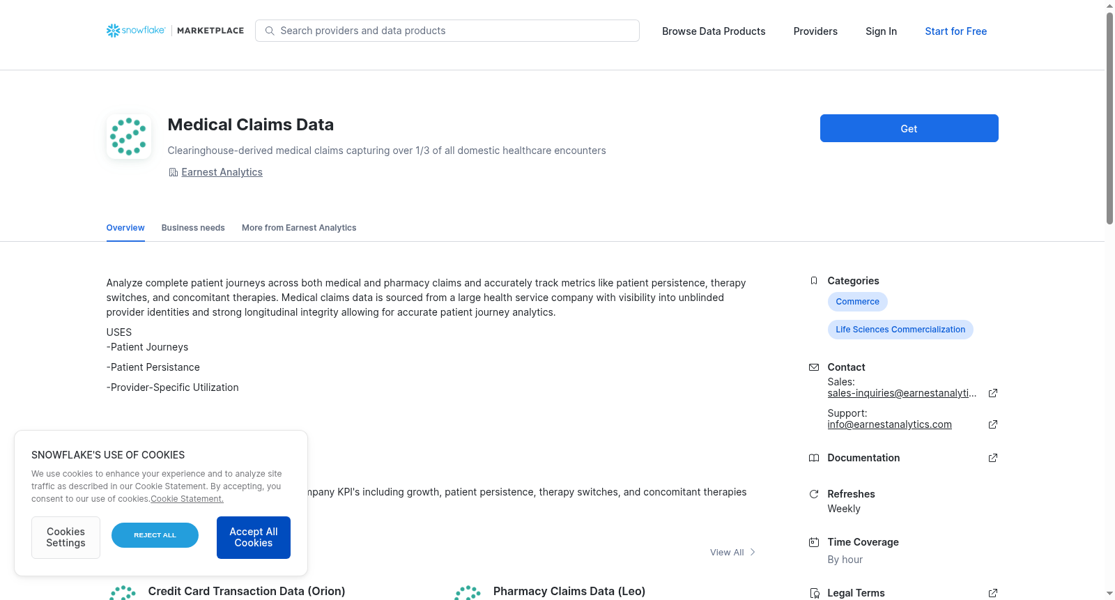Click the Snowflake logo
The width and height of the screenshot is (1115, 600).
coord(136,31)
